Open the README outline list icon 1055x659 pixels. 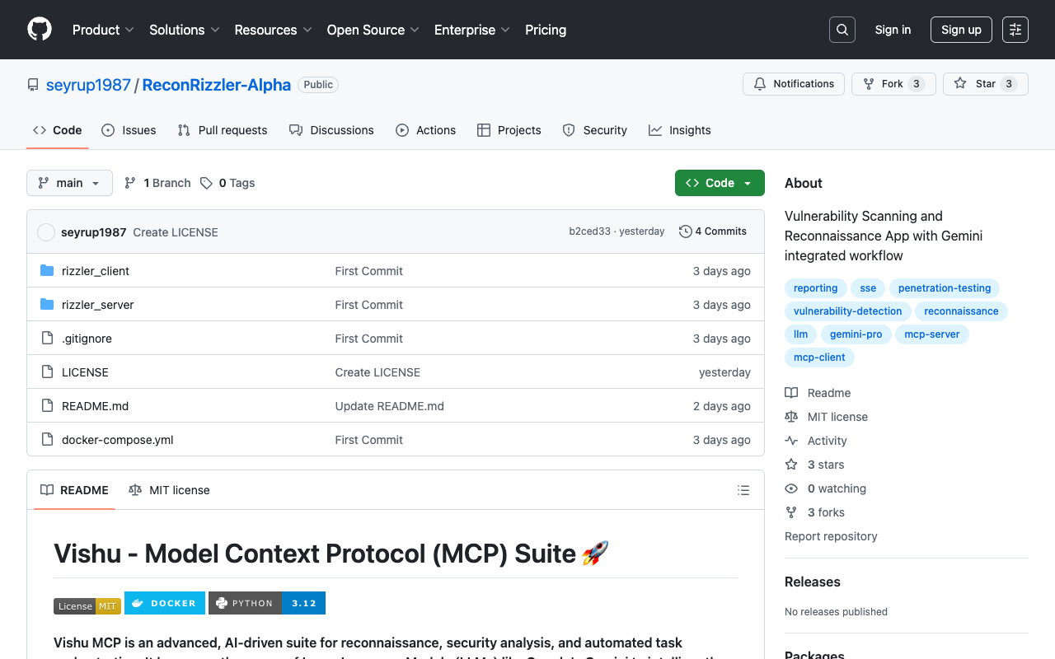(743, 490)
